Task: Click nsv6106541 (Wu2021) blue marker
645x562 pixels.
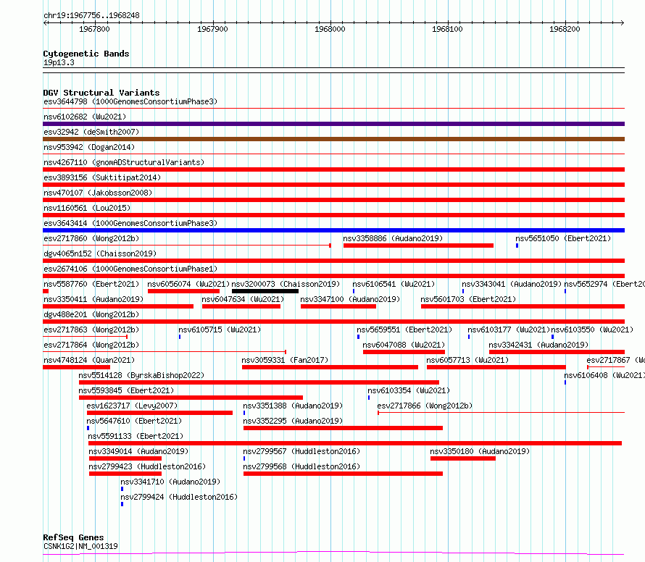Action: click(354, 291)
